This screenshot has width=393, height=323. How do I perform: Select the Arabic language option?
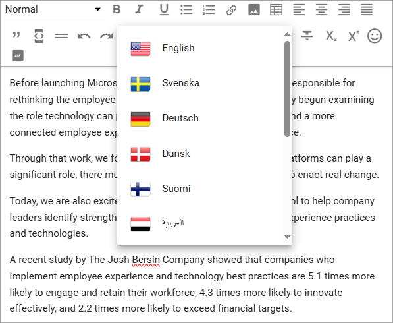pos(199,223)
